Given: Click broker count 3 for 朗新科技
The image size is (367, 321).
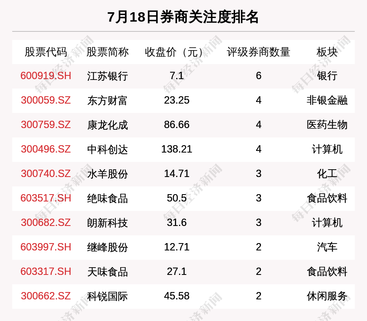Looking at the screenshot, I should [259, 223].
